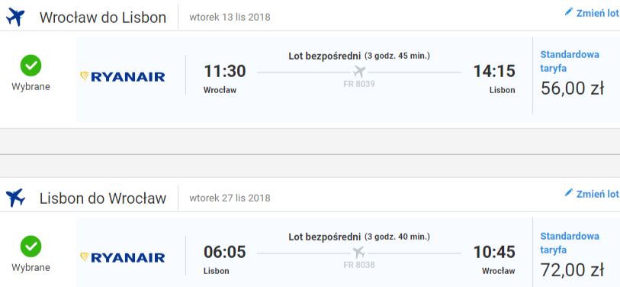This screenshot has width=620, height=287.
Task: Click the pencil icon for the return flight
Action: click(569, 193)
